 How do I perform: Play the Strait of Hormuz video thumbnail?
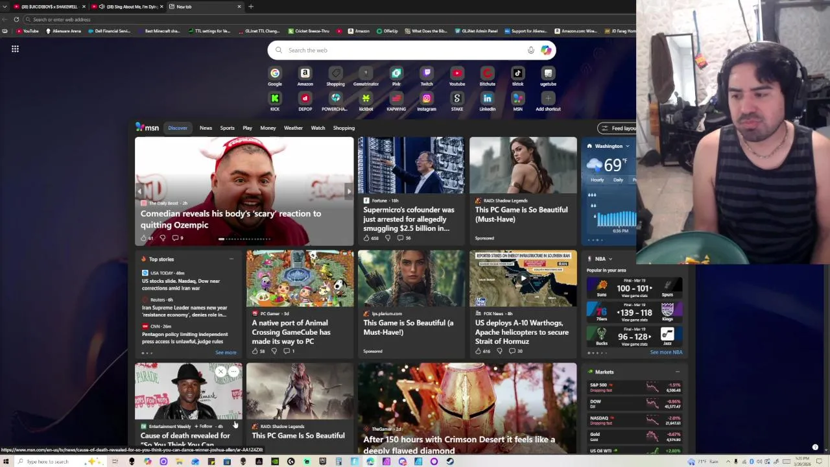point(523,278)
